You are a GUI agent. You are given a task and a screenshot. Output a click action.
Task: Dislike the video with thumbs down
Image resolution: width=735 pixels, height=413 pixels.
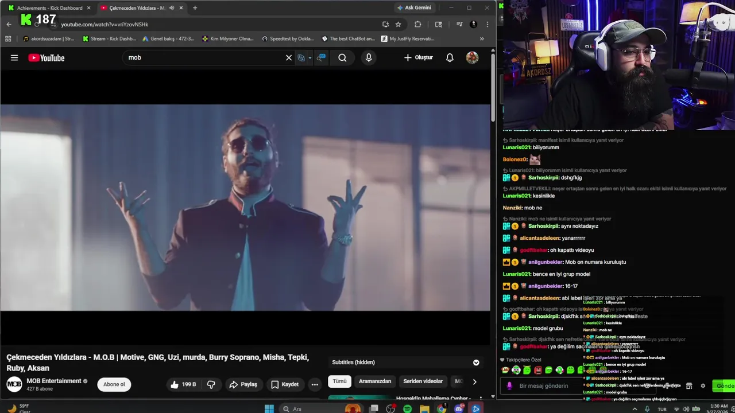[211, 384]
